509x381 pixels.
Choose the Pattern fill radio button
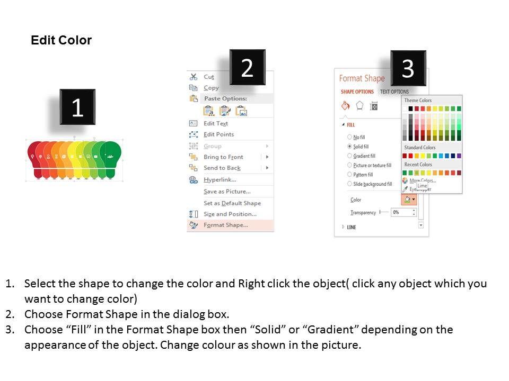point(349,175)
